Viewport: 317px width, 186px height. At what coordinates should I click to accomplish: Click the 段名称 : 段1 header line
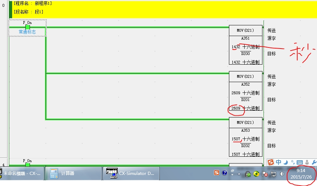pos(29,12)
